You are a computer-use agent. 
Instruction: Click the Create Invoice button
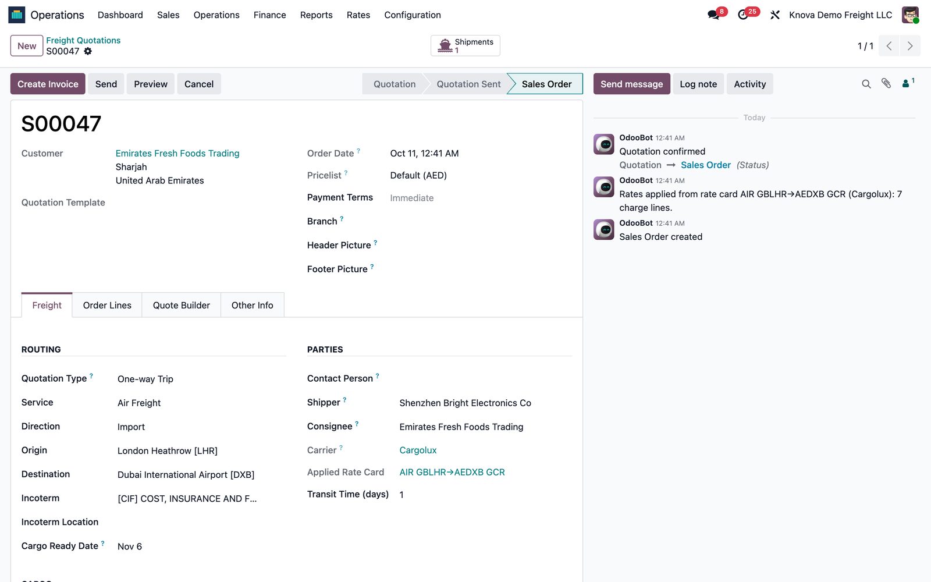48,84
